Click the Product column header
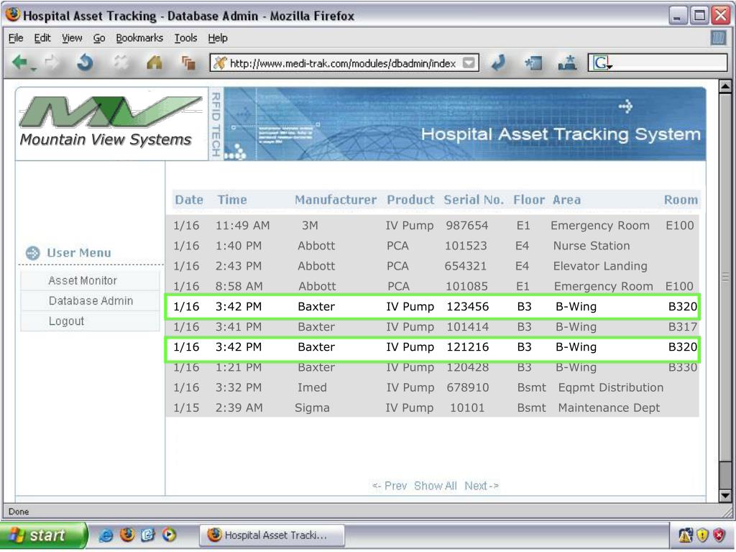 [410, 200]
